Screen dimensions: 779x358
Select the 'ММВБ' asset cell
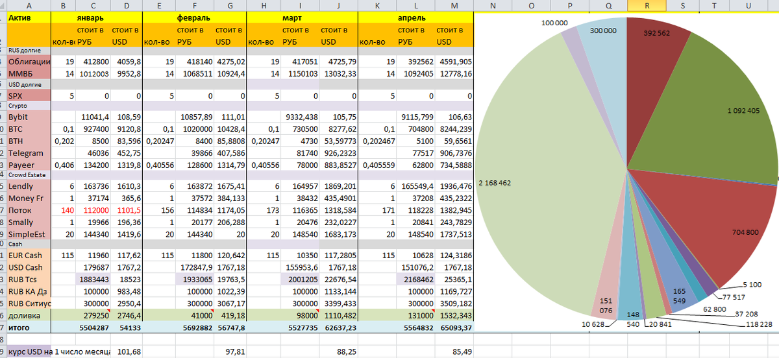[x=29, y=73]
